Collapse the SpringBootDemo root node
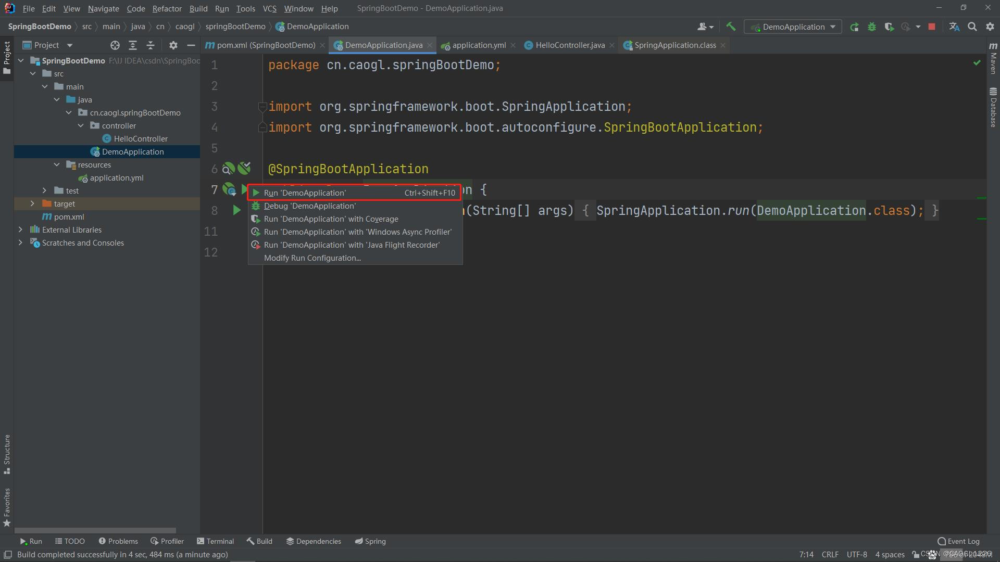 [21, 60]
